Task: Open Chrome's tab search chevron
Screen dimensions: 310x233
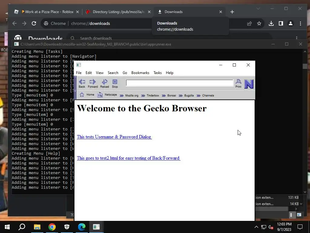Action: (258, 8)
